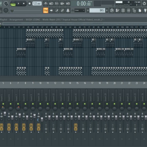Toggle loop recording icon

click(68, 4)
